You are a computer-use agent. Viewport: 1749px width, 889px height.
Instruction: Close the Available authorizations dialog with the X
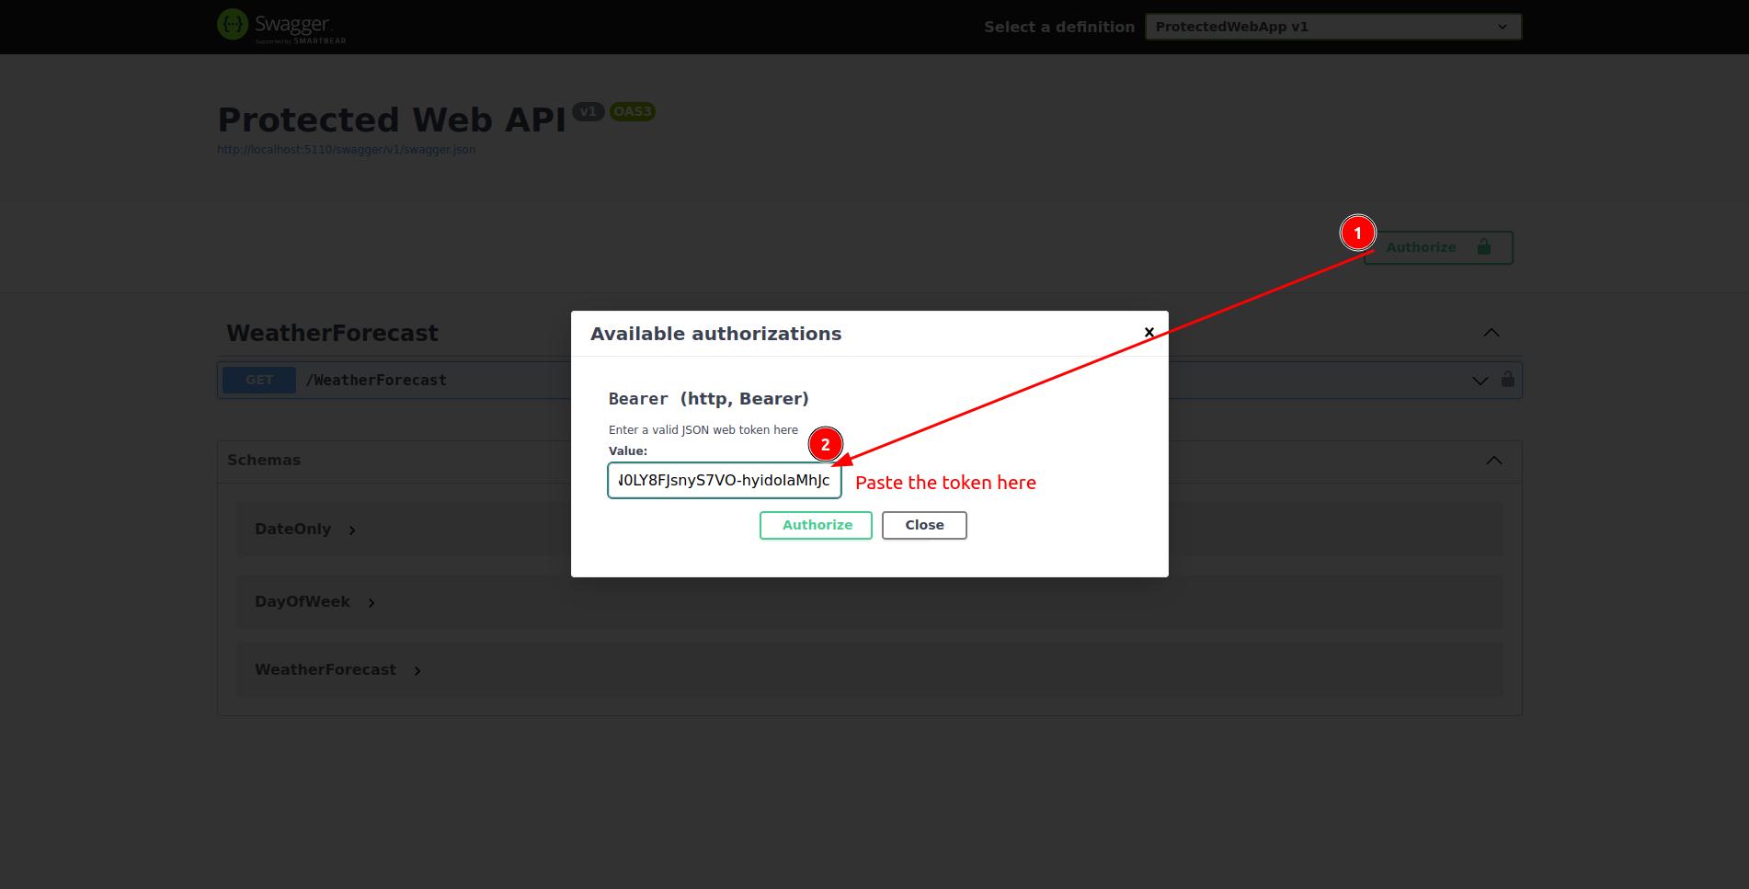tap(1149, 332)
